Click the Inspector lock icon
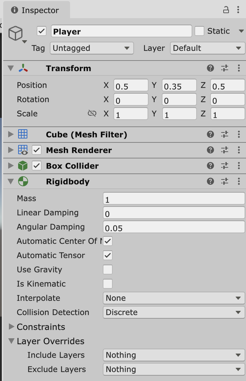Screen dimensions: 246x381 tap(226, 10)
